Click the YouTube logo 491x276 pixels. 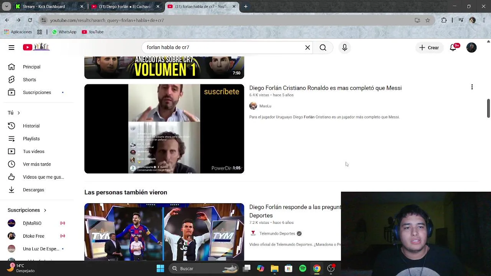(x=36, y=47)
